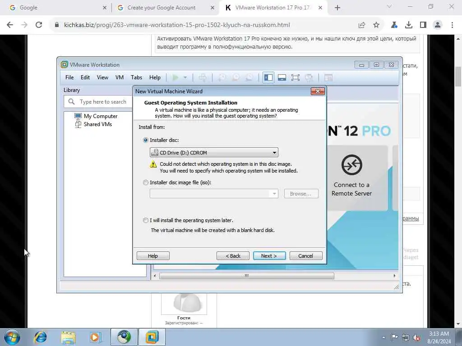Choose I will install the operating system later
Screen dimensions: 462x346
146,220
